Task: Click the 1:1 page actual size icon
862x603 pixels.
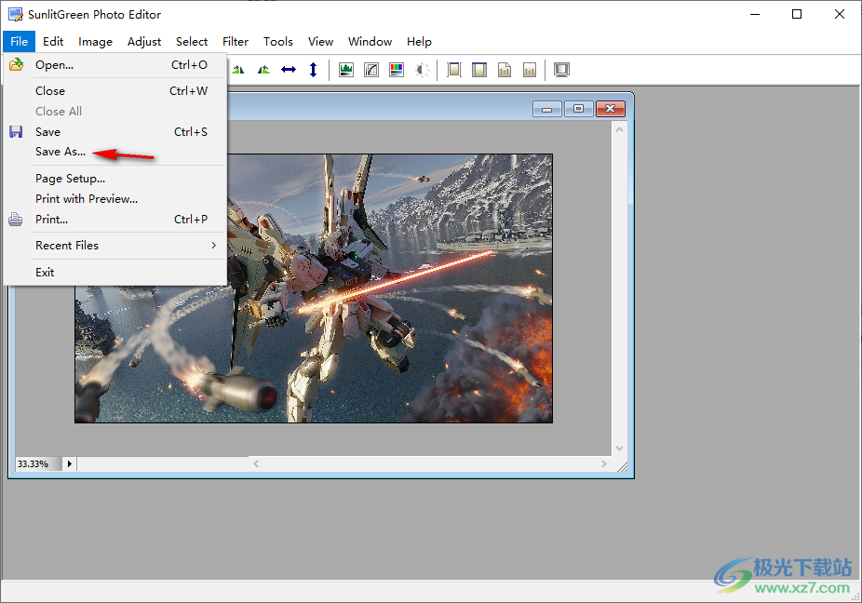Action: [x=505, y=70]
